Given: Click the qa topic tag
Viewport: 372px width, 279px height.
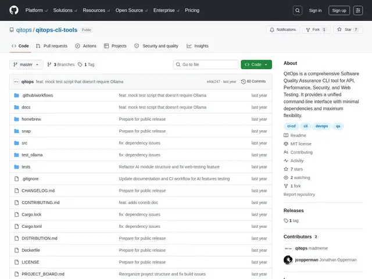Looking at the screenshot, I should pos(338,126).
